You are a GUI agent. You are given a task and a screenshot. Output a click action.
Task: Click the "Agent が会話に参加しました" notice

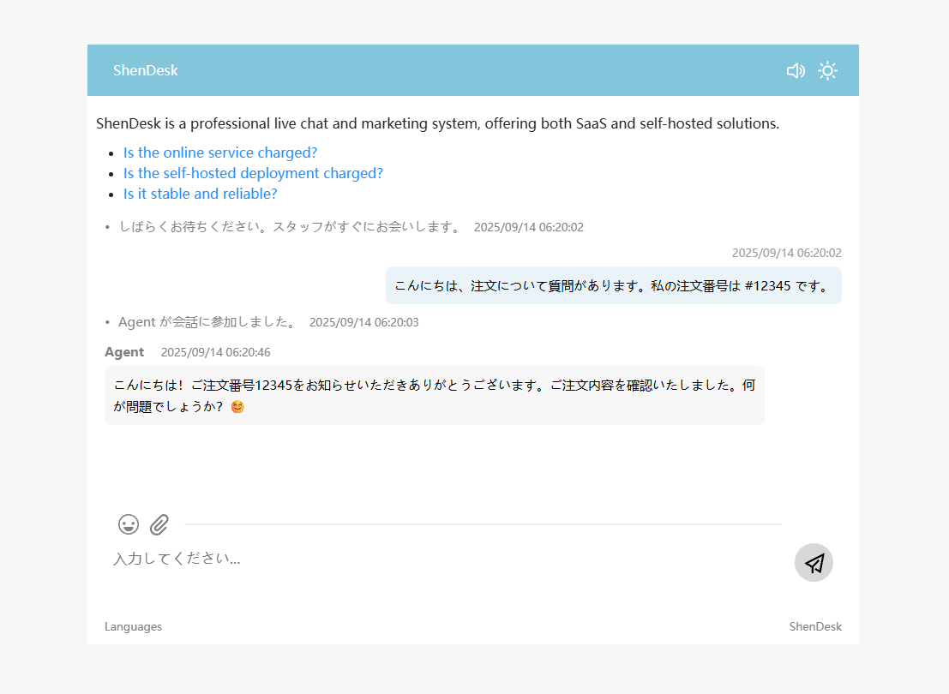click(x=207, y=322)
